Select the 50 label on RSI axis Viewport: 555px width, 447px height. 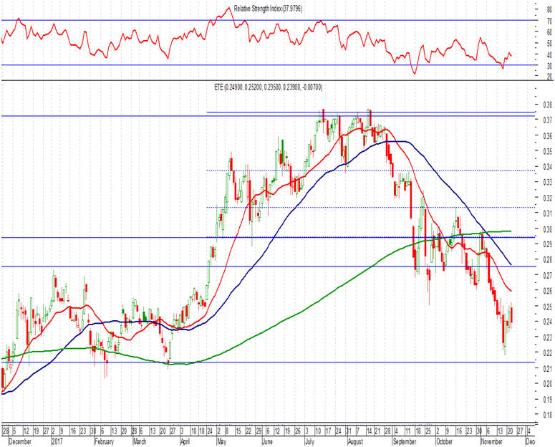click(x=549, y=43)
